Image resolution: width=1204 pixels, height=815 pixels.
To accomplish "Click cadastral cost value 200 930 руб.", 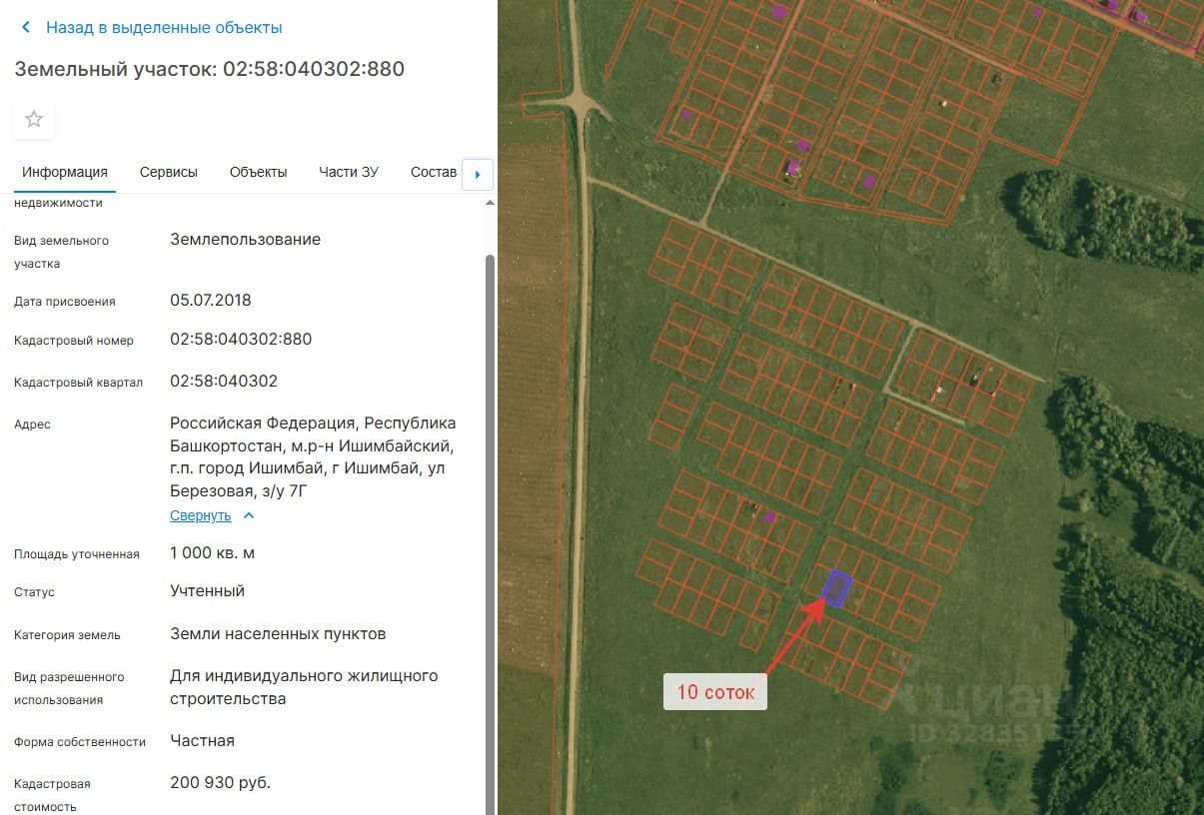I will [x=220, y=783].
